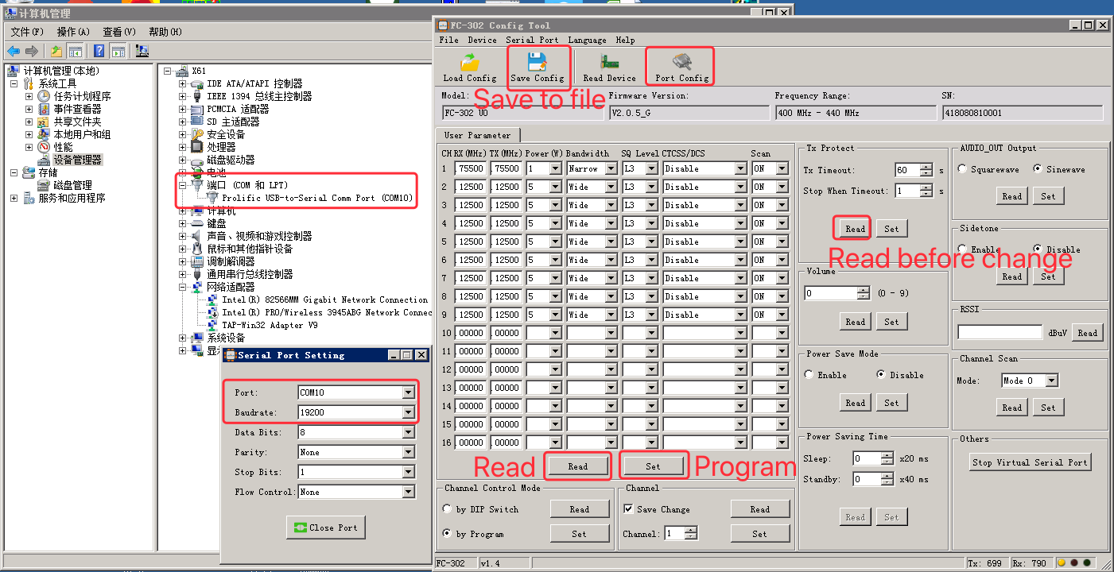Open the File menu in FC-302 tool
Viewport: 1114px width, 572px height.
(448, 40)
